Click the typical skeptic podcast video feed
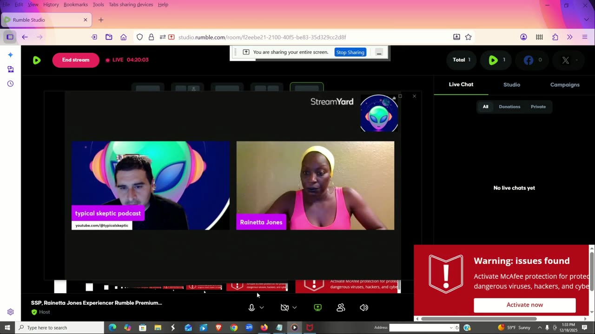Viewport: 595px width, 334px height. pyautogui.click(x=151, y=186)
